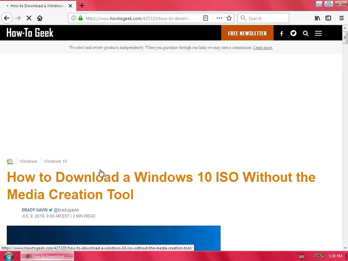Bookmark this page with the star
The height and width of the screenshot is (261, 348).
229,18
